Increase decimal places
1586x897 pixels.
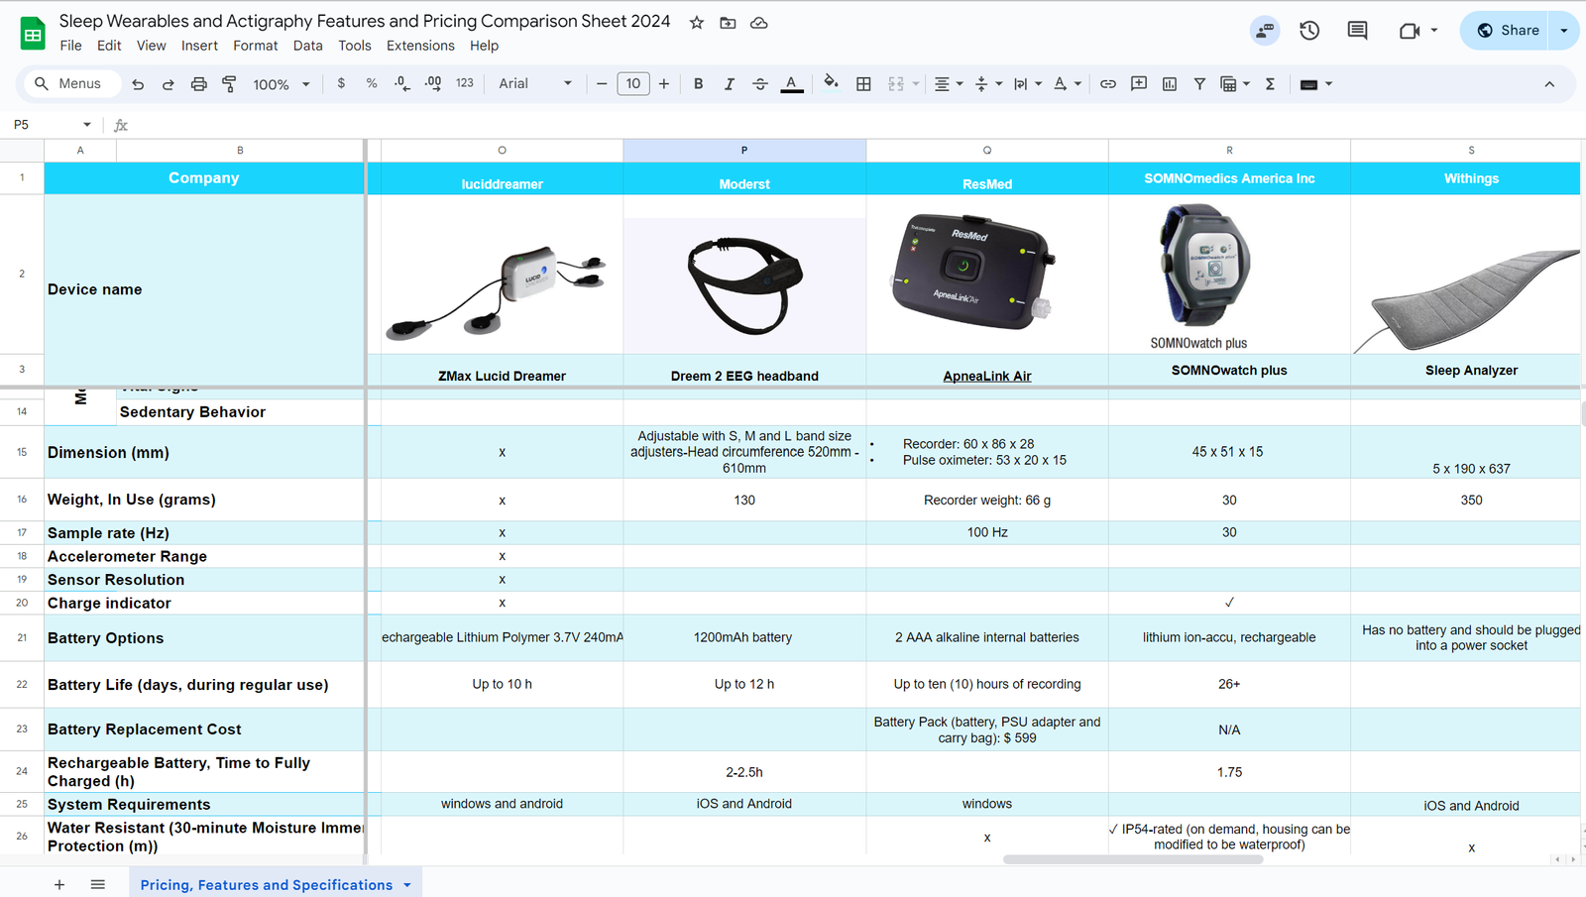pos(433,83)
